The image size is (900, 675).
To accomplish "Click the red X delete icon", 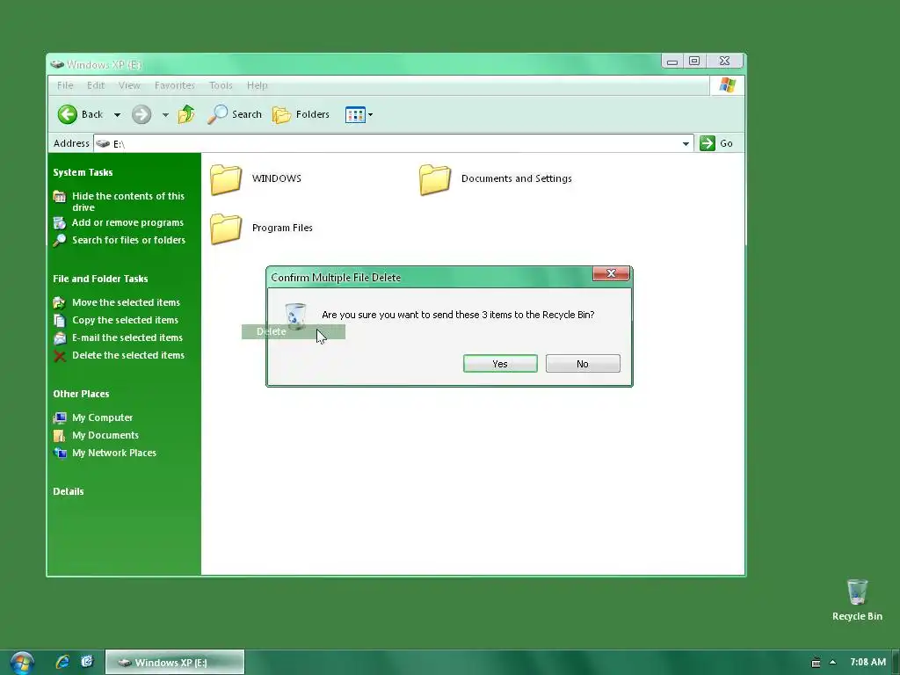I will 60,356.
